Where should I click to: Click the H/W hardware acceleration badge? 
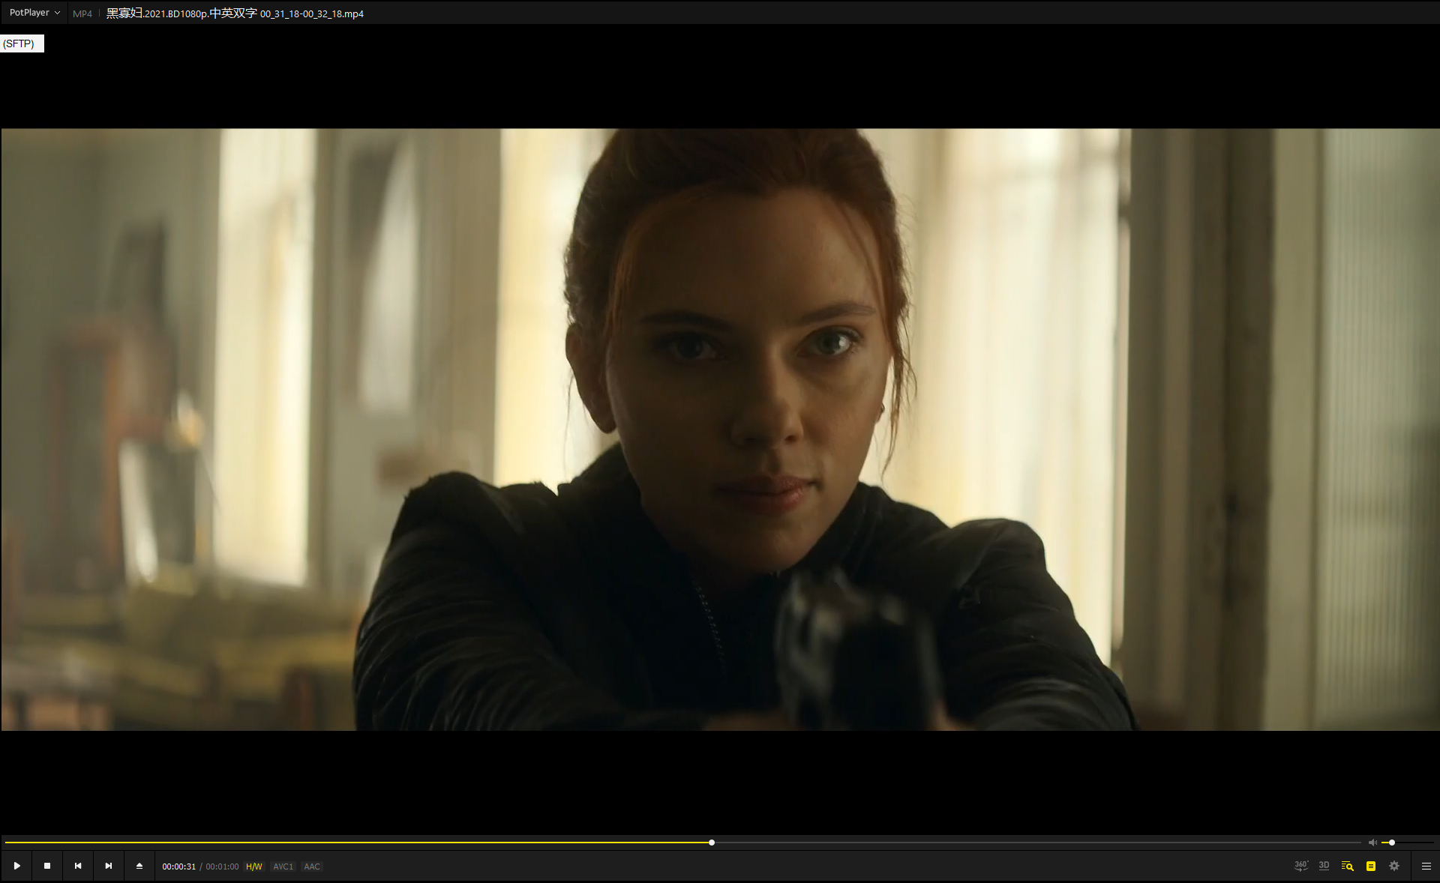(x=254, y=867)
